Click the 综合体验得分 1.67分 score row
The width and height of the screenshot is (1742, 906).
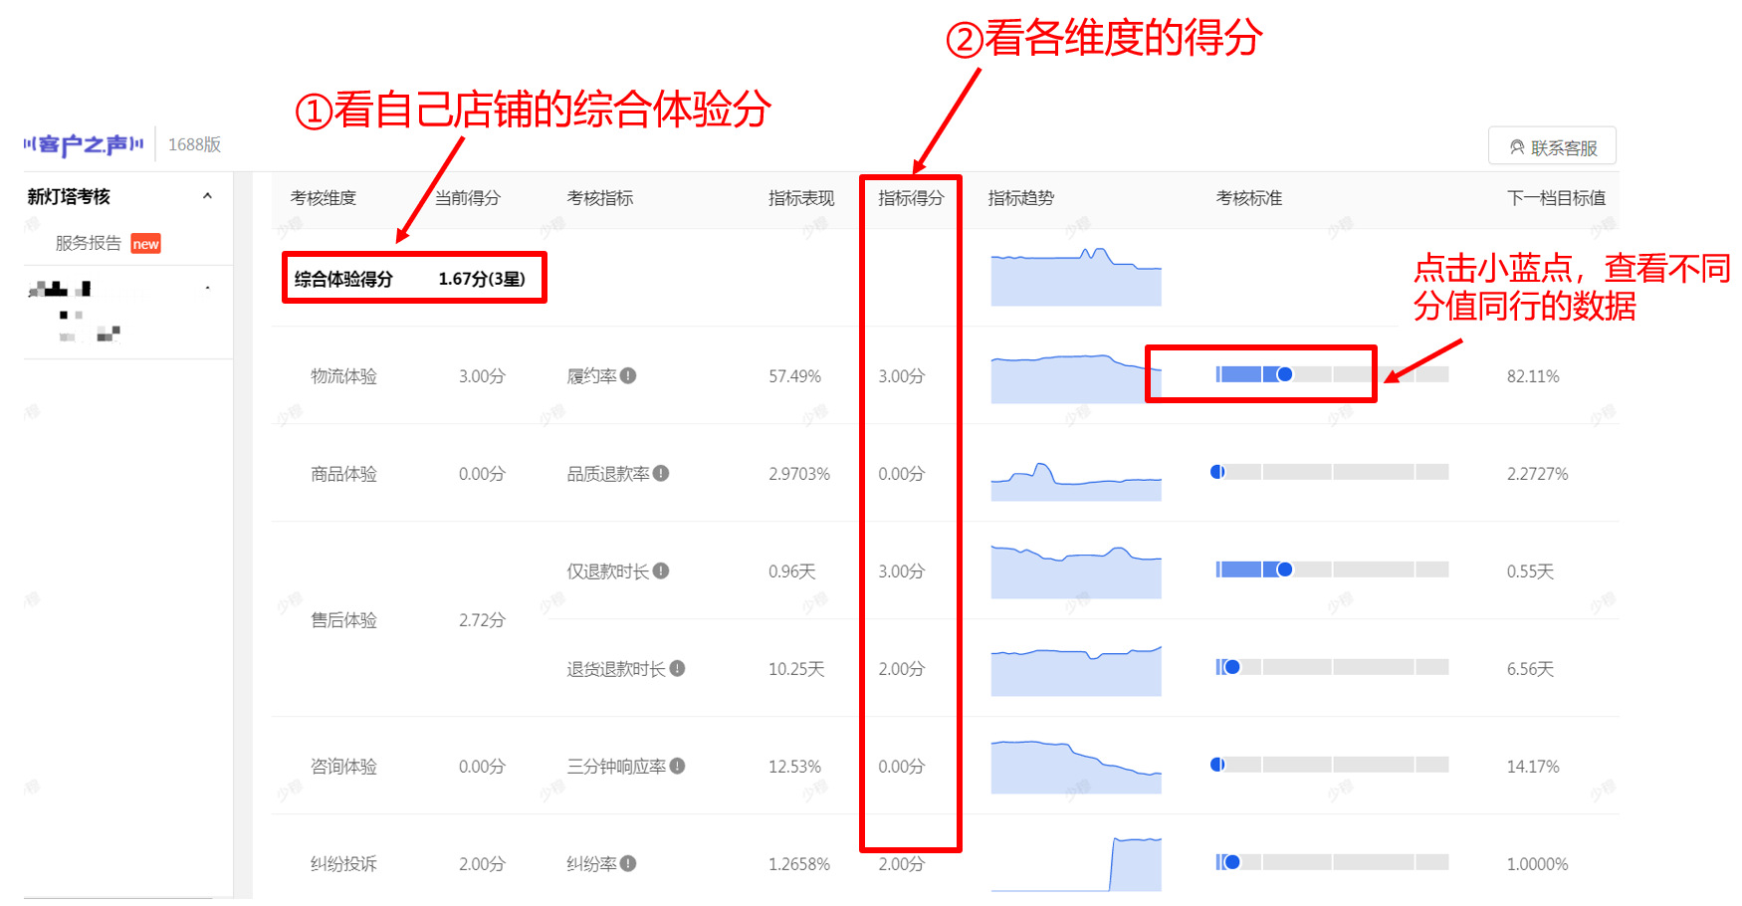click(x=413, y=279)
